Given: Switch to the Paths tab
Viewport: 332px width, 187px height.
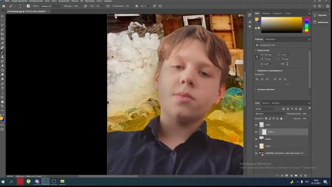Looking at the screenshot, I should pyautogui.click(x=275, y=103).
